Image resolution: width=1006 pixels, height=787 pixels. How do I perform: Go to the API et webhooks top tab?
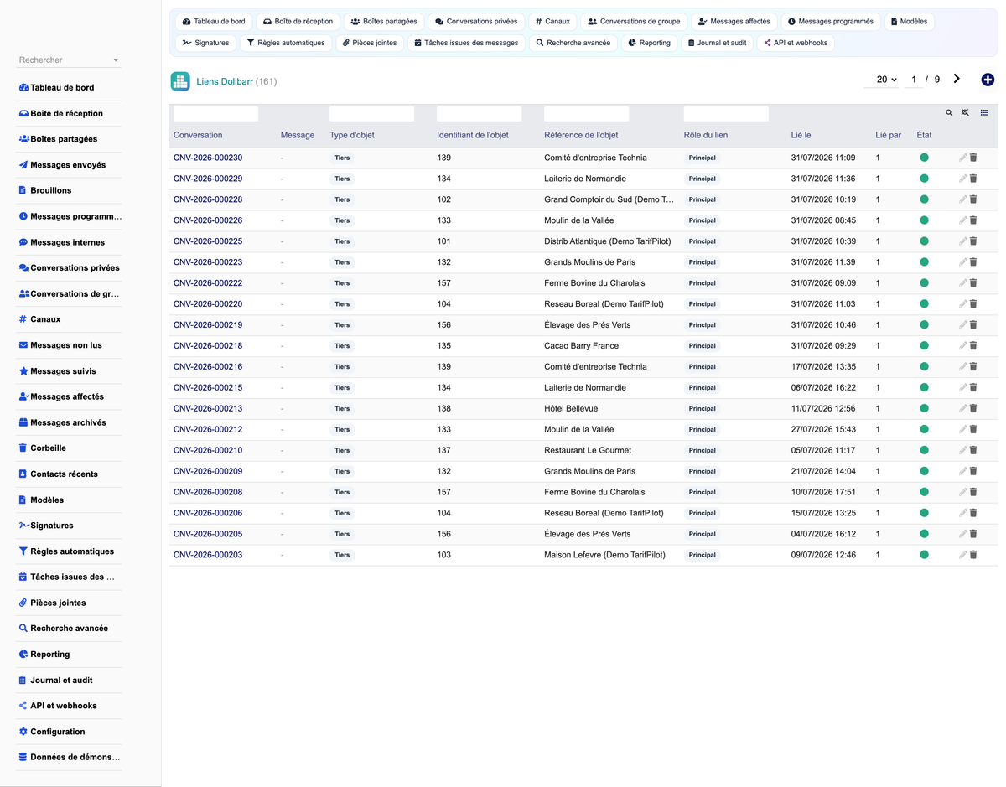click(796, 43)
